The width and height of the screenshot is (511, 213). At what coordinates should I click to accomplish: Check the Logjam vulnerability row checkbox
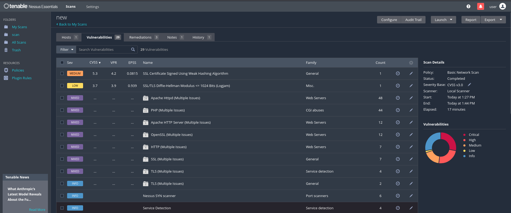[x=62, y=86]
